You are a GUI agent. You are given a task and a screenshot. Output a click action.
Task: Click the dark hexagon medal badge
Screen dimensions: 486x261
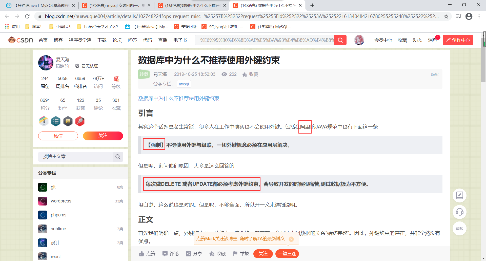pyautogui.click(x=68, y=121)
